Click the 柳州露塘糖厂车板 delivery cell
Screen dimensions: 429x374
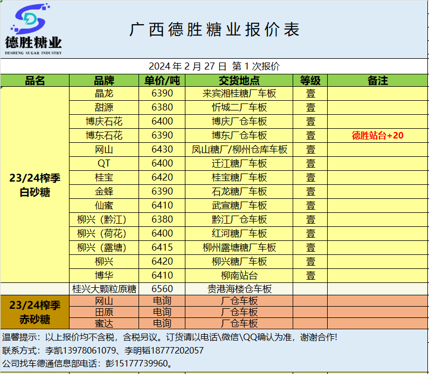pos(239,247)
